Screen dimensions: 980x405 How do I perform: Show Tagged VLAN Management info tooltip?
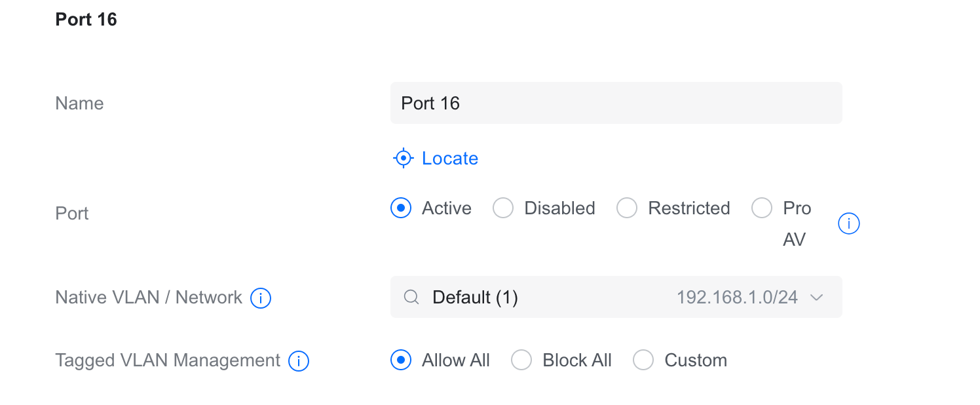coord(299,361)
